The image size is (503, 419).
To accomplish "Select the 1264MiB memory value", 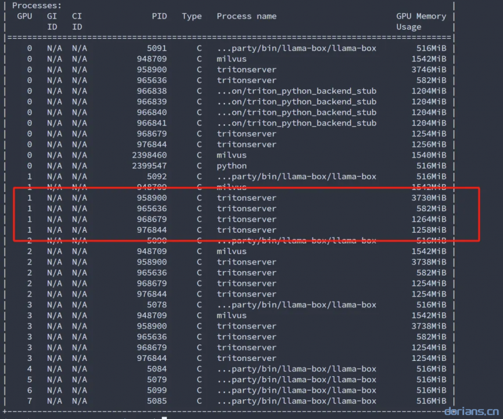I will point(429,219).
